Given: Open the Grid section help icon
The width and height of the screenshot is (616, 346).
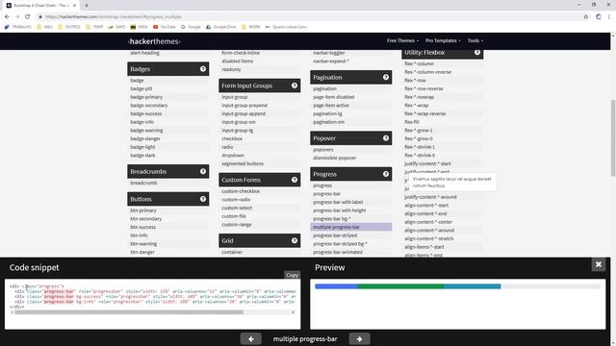Looking at the screenshot, I should (295, 240).
